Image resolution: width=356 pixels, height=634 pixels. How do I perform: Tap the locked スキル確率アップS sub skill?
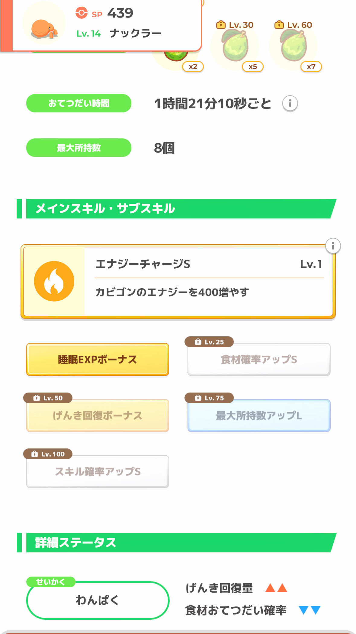point(97,471)
